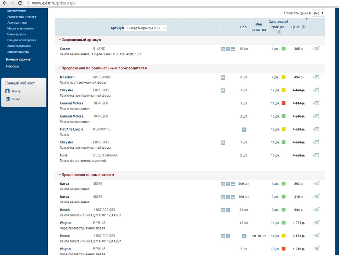Toggle the availability checkbox in Fiat/Alfa/Lancia row
This screenshot has height=255, width=340.
coord(244,130)
